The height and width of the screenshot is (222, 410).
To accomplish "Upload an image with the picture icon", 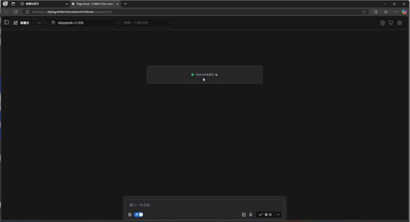I will [244, 214].
